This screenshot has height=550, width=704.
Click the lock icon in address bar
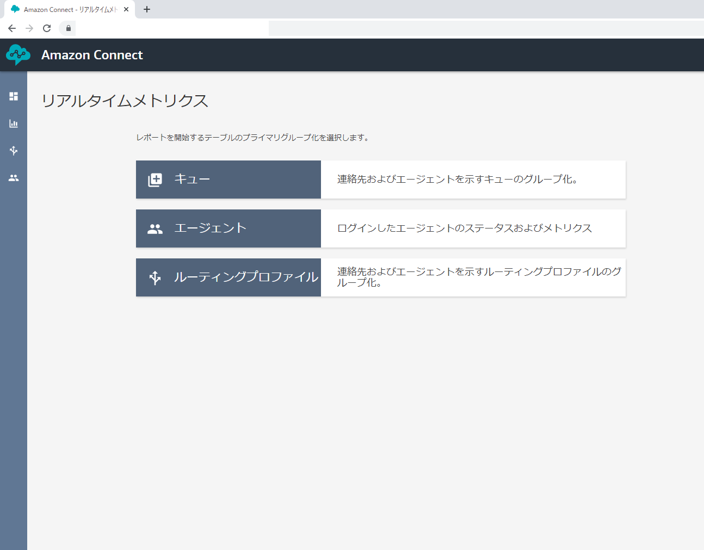coord(68,28)
